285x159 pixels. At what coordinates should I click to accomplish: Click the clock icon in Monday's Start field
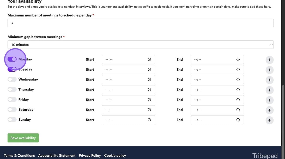(149, 59)
